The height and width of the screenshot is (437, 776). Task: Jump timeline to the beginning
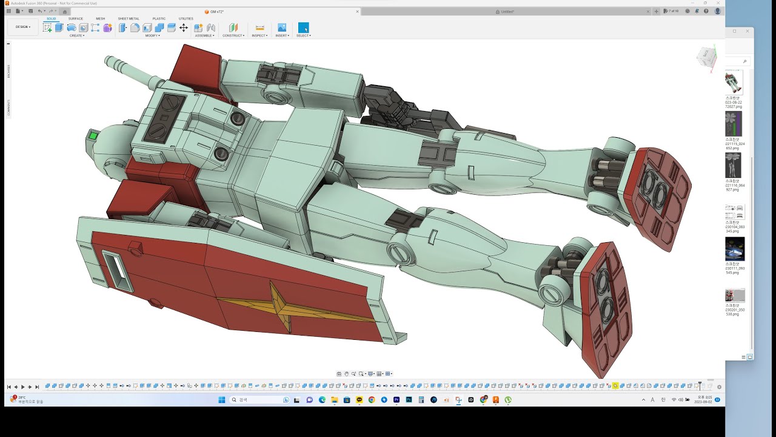(9, 387)
